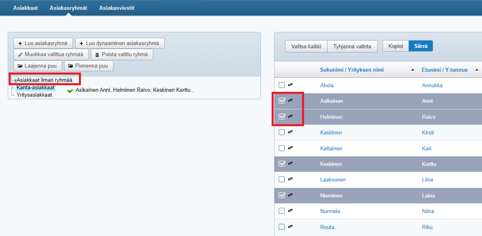Sort by Etunimi / Y-tunnus column arrow
Image resolution: width=482 pixels, height=236 pixels.
(x=477, y=70)
